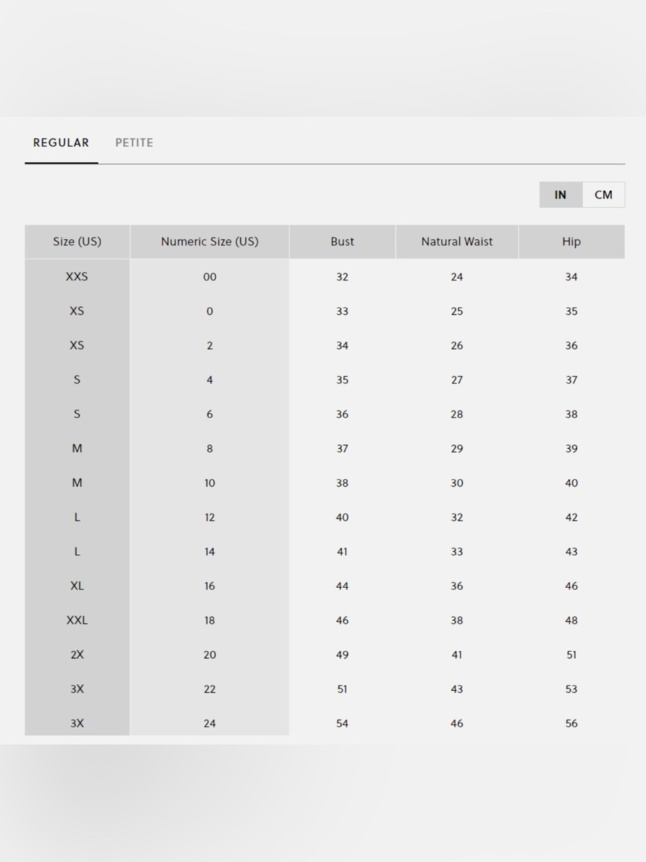
Task: Click the Size (US) column header
Action: tap(77, 241)
